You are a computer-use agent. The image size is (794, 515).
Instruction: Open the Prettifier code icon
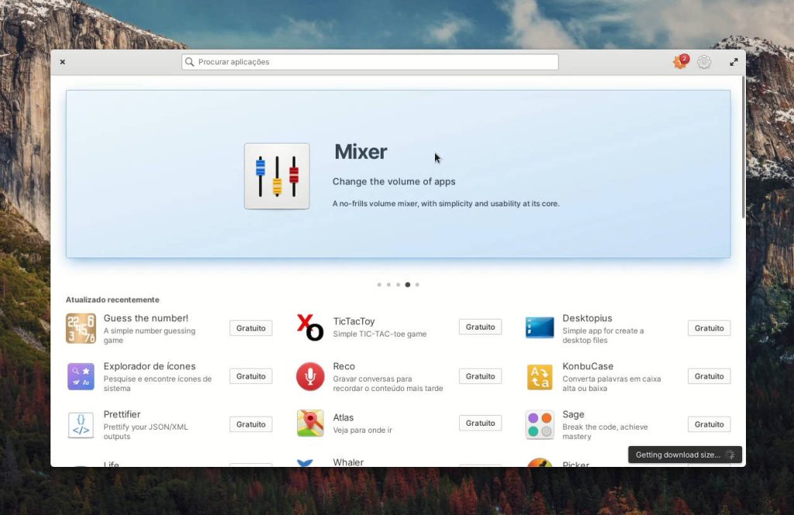(81, 425)
